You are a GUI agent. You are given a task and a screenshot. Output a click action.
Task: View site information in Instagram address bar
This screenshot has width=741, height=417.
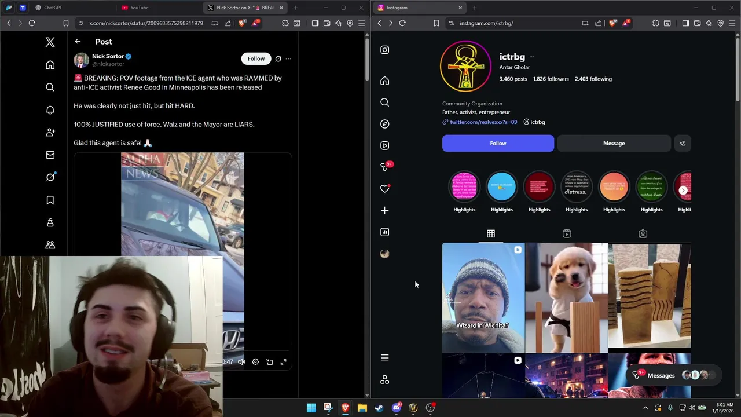(x=451, y=23)
